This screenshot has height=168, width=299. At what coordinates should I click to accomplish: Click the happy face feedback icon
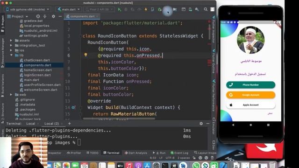click(x=200, y=158)
